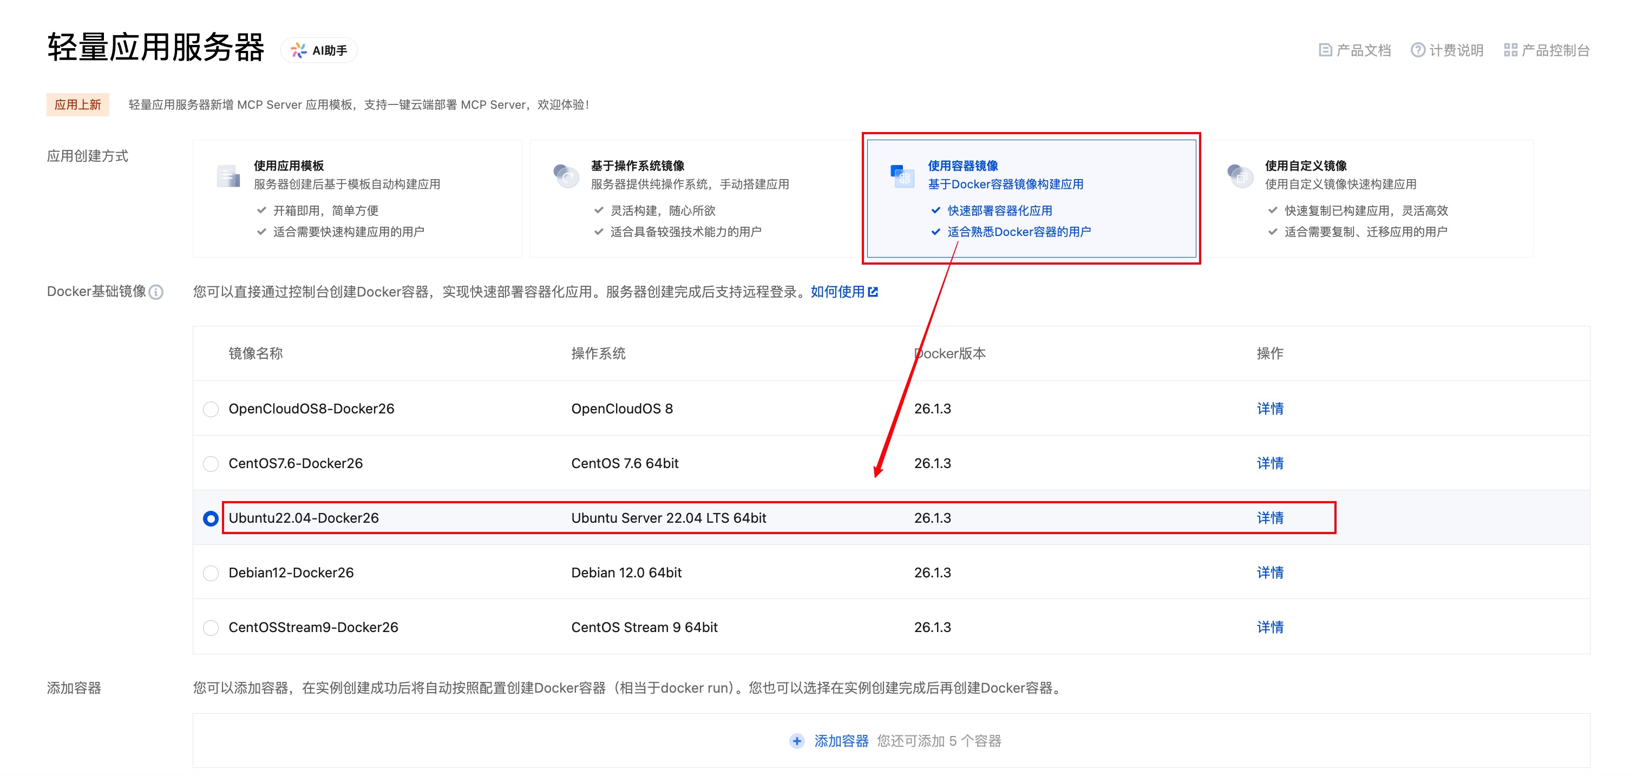Click the MCP Server announcement text
Image resolution: width=1637 pixels, height=776 pixels.
[359, 105]
